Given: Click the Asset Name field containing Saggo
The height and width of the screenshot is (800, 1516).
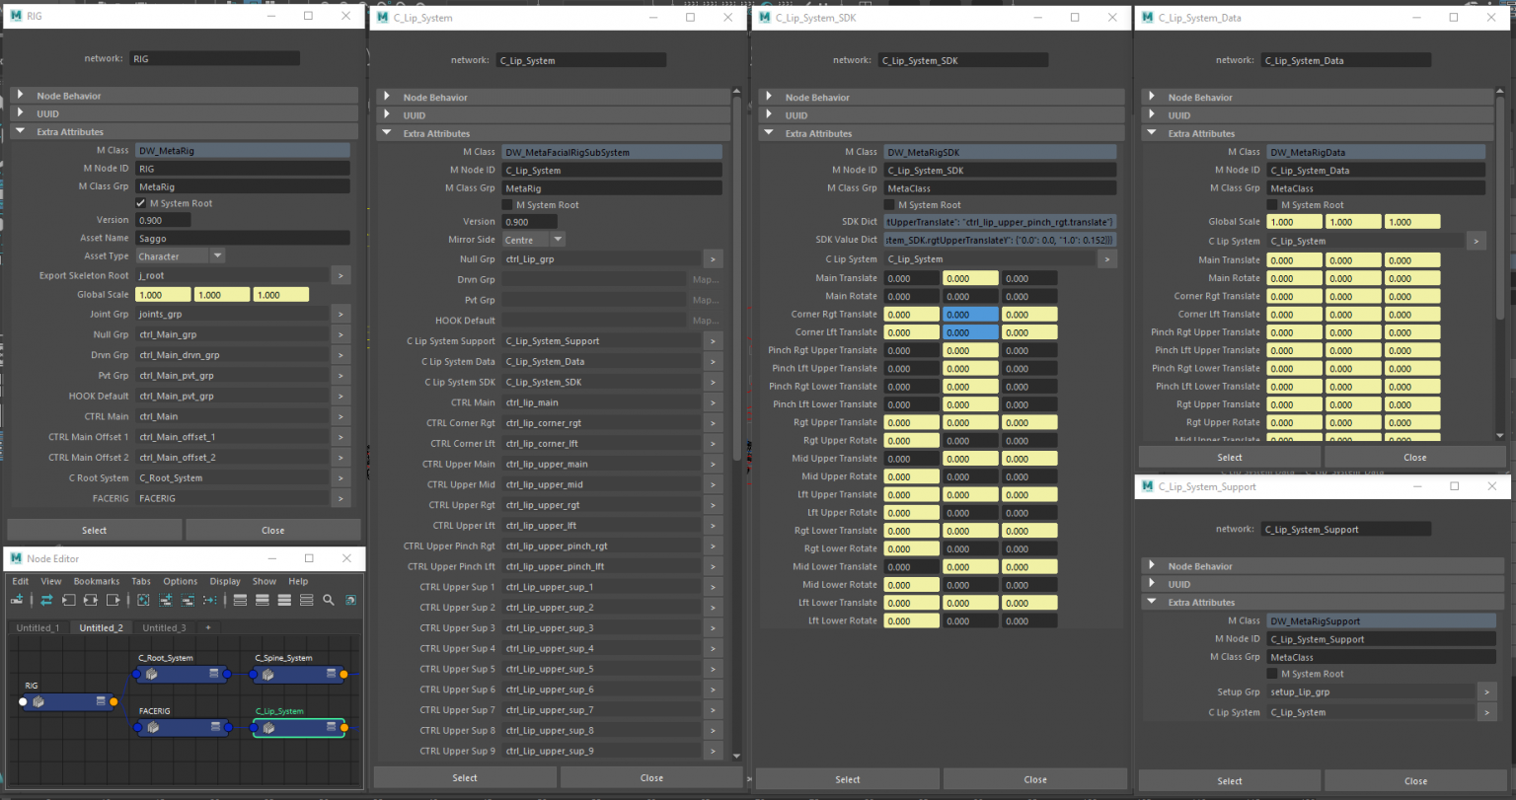Looking at the screenshot, I should coord(243,238).
